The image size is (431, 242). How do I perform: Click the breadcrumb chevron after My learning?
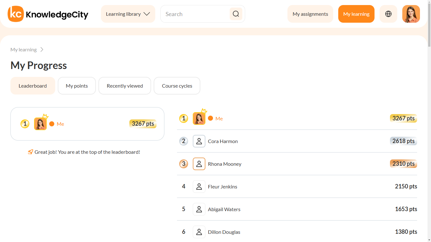[x=42, y=50]
